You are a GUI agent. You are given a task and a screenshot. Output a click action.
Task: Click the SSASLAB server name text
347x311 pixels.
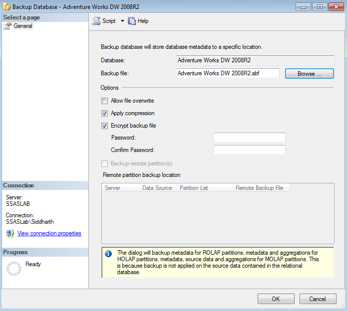click(x=17, y=204)
